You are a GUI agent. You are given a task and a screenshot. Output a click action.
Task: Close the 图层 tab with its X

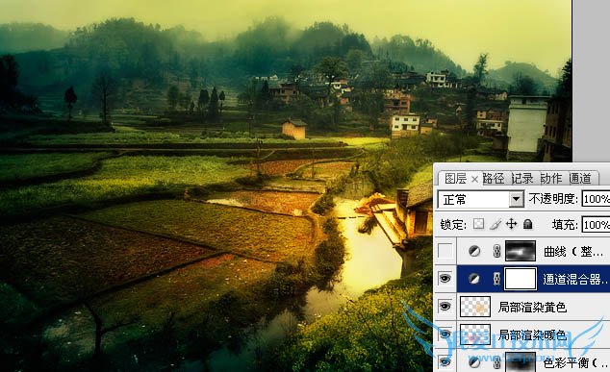(x=474, y=179)
